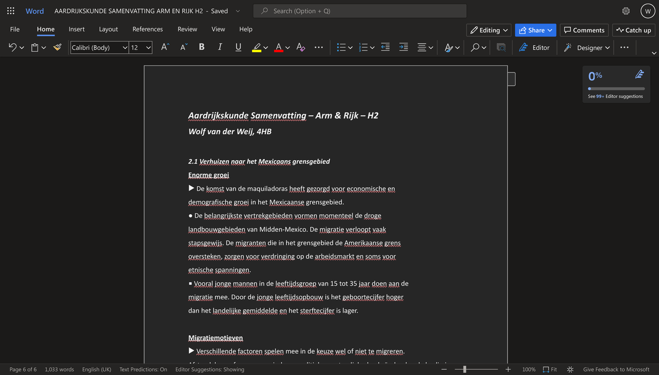Click See 99+ Editor suggestions link
This screenshot has height=375, width=659.
tap(615, 97)
